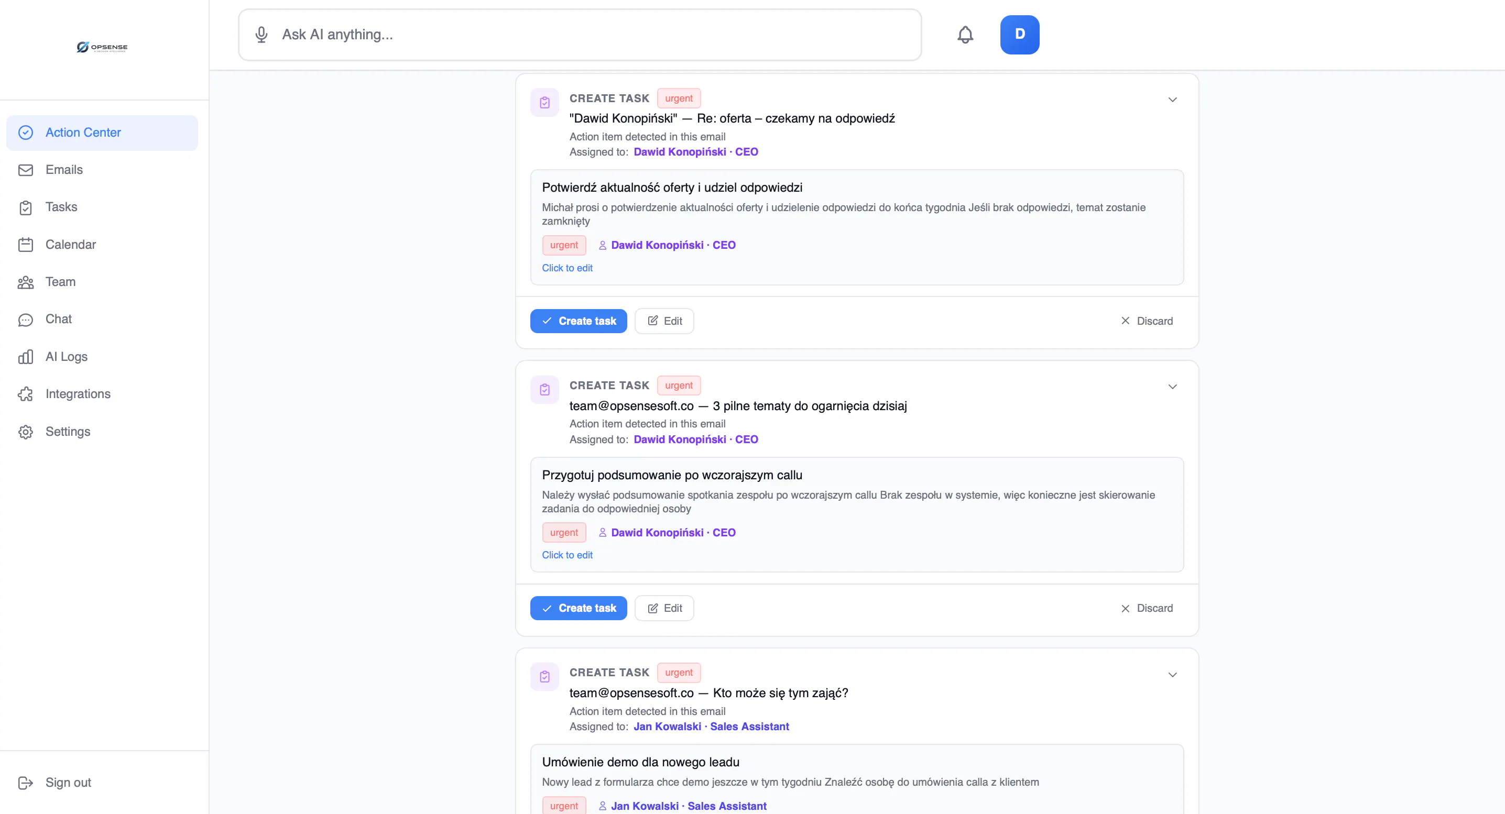The image size is (1505, 814).
Task: Click the description starting 'Nowy lead z formularza'
Action: pos(790,782)
